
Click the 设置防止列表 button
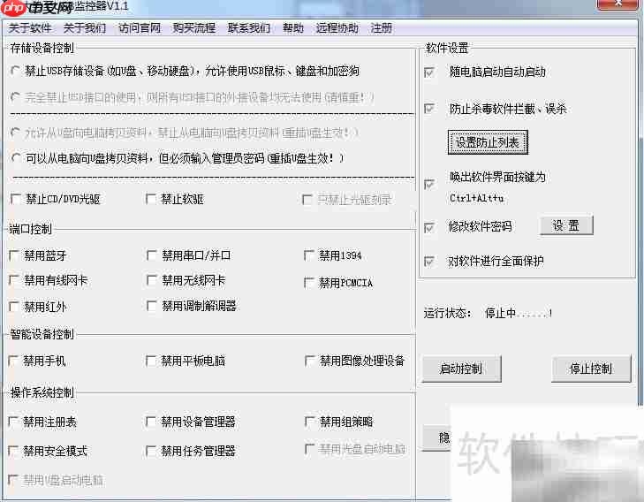coord(488,142)
